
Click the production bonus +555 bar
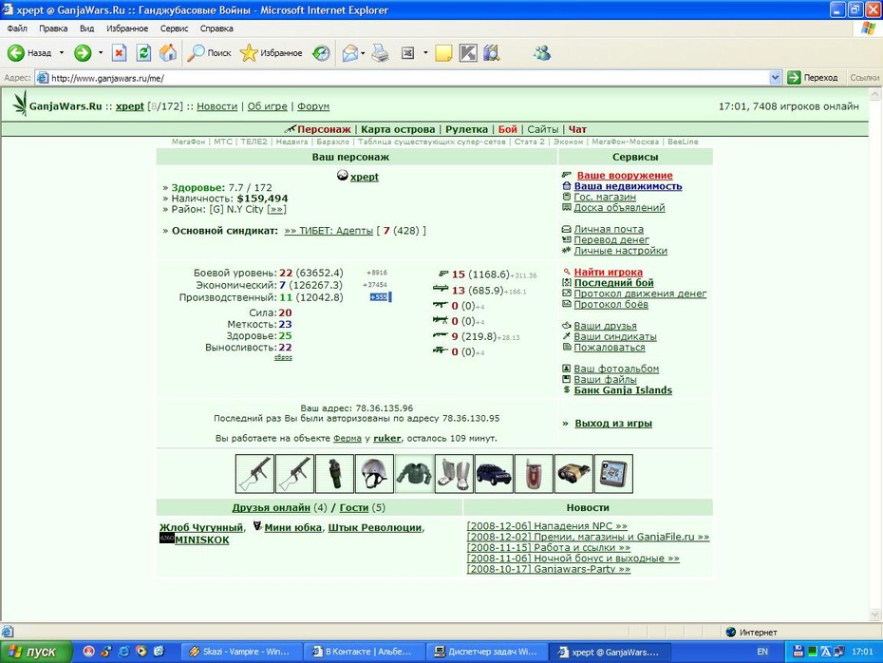[x=380, y=297]
